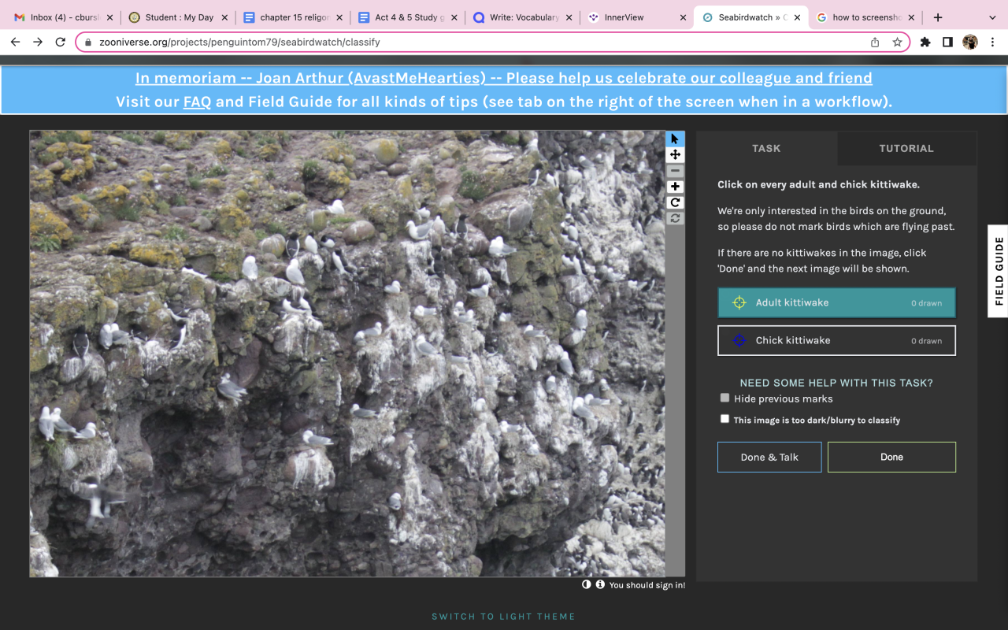Click Switch to Light Theme
Image resolution: width=1008 pixels, height=630 pixels.
(503, 617)
